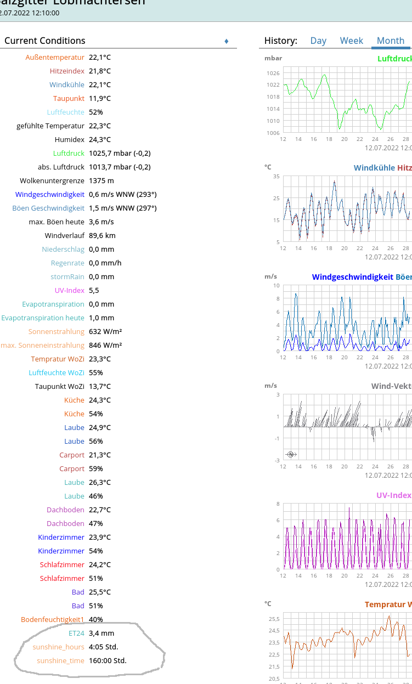This screenshot has height=684, width=412.
Task: Click the Laube 24,9°C row
Action: tap(87, 427)
